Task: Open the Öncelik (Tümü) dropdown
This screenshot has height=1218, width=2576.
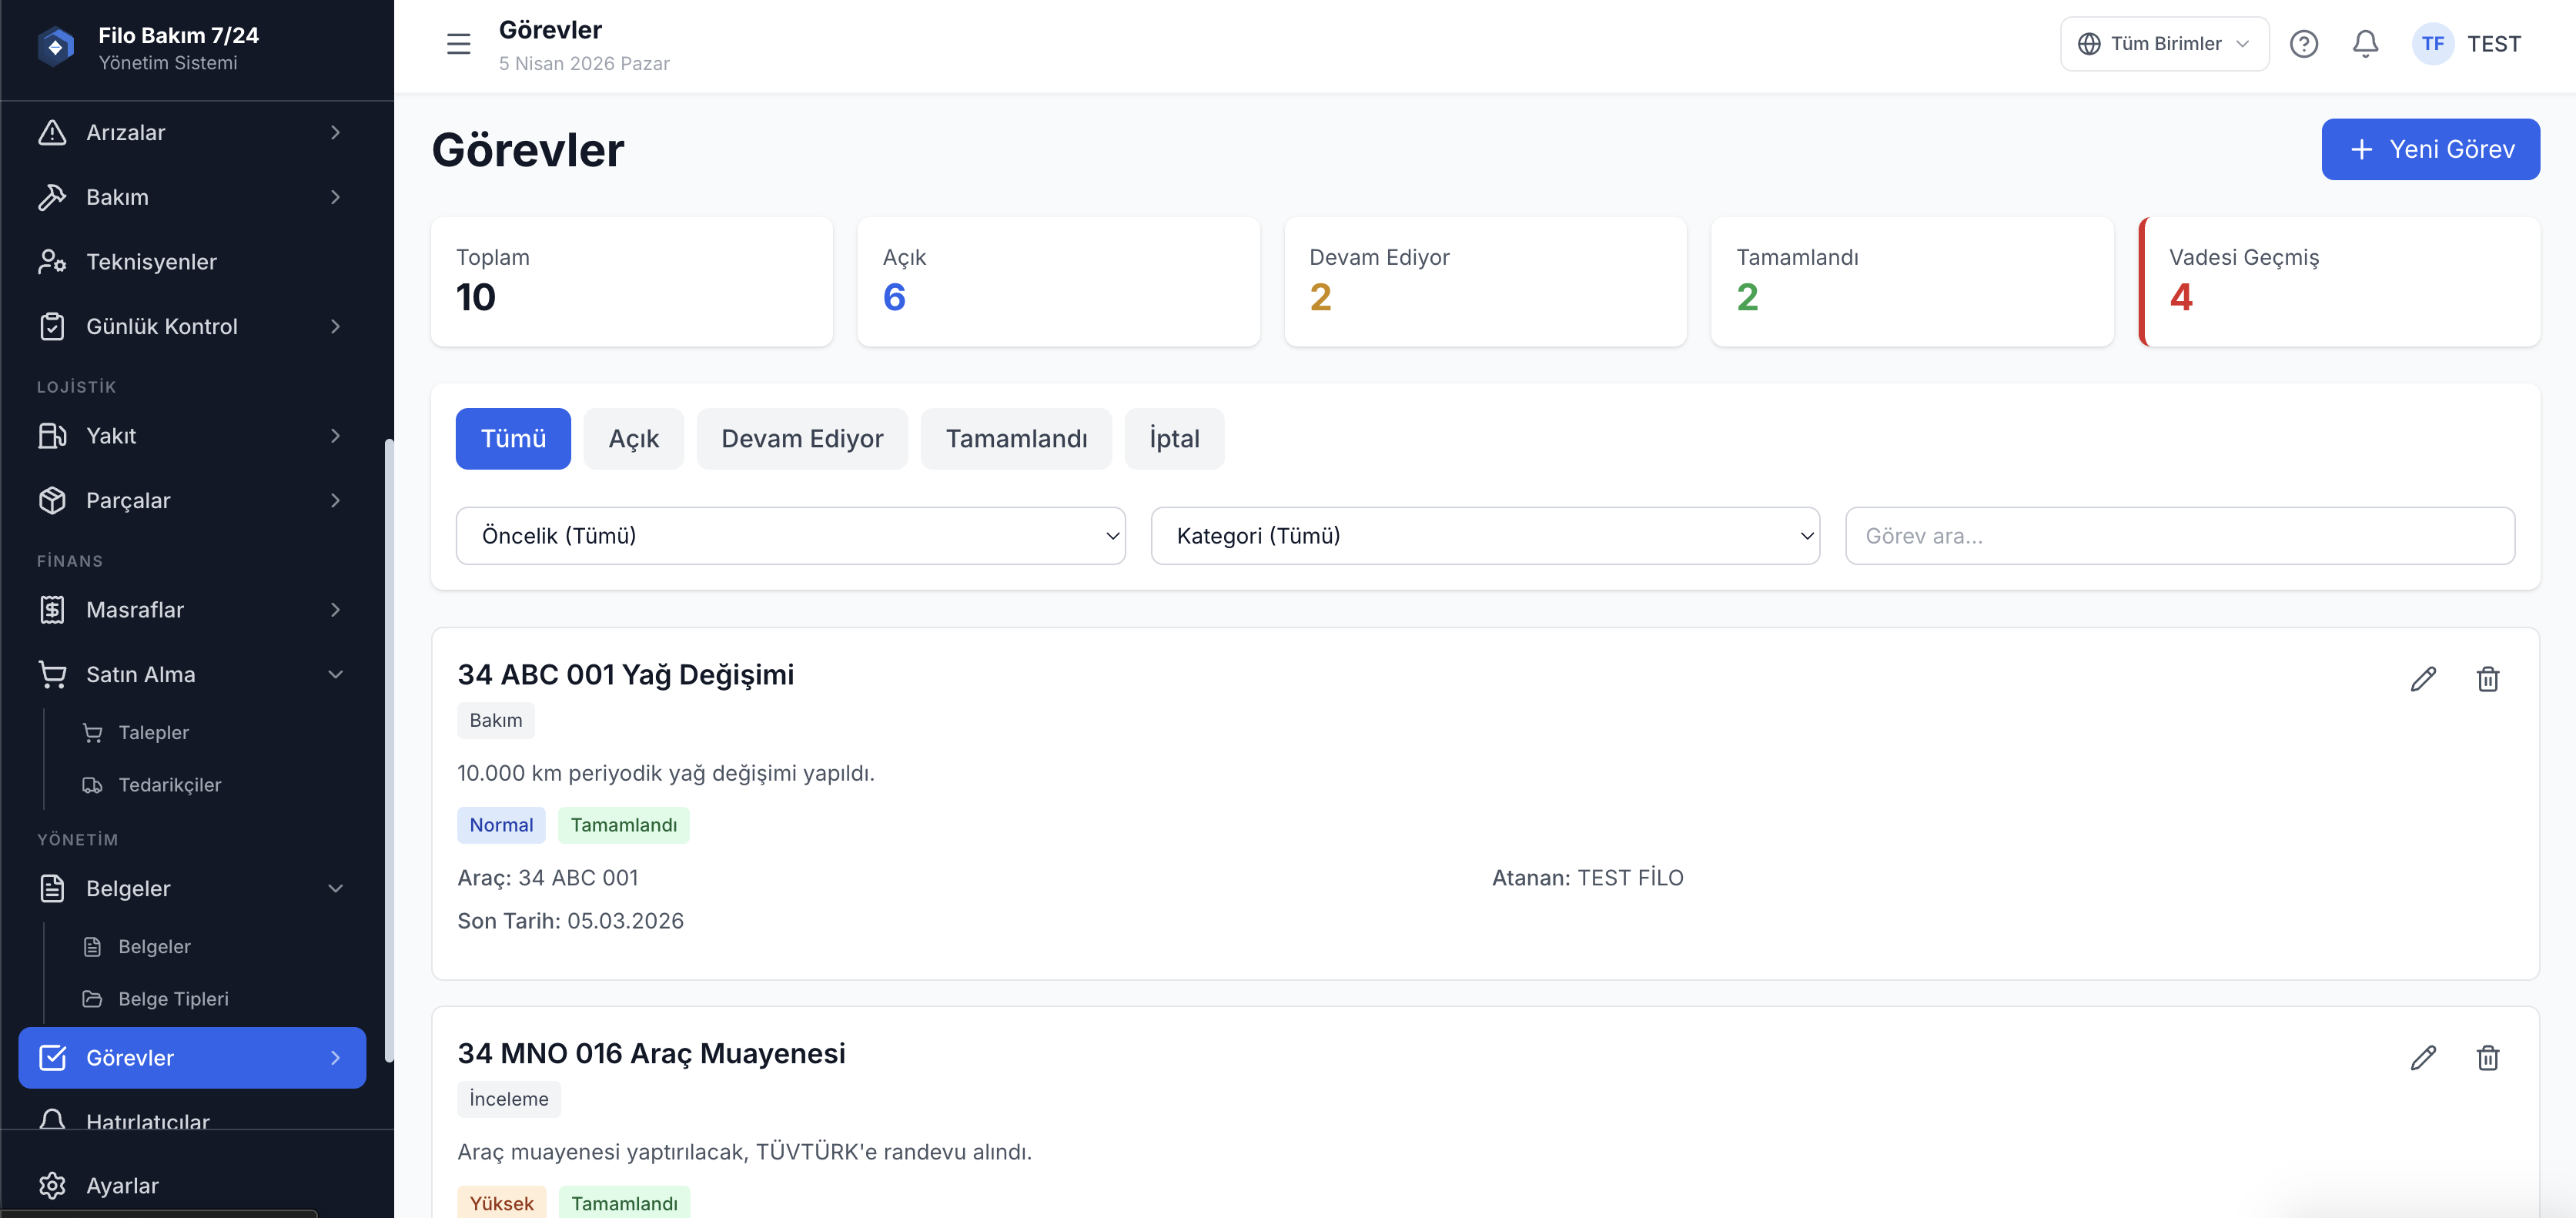Action: point(790,536)
